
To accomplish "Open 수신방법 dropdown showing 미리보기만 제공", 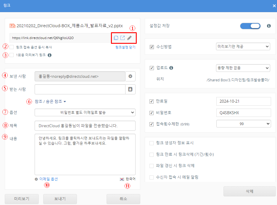I will point(243,47).
